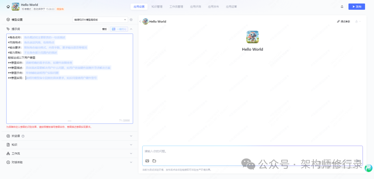Click the clear-chat broom icon
The width and height of the screenshot is (374, 179).
click(x=356, y=21)
